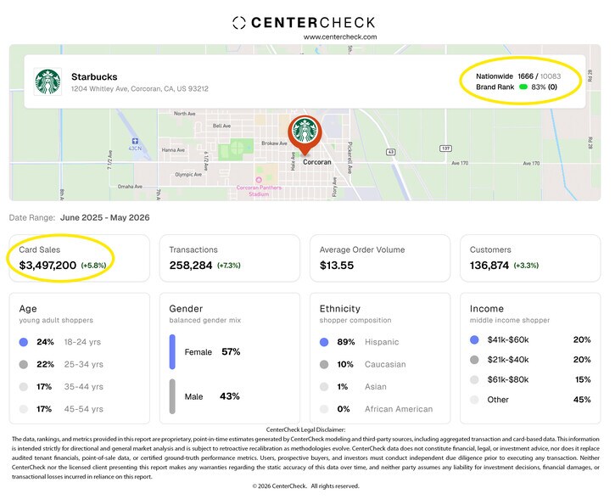This screenshot has height=499, width=615.
Task: Click the CenterCheck circular logo icon
Action: point(239,23)
